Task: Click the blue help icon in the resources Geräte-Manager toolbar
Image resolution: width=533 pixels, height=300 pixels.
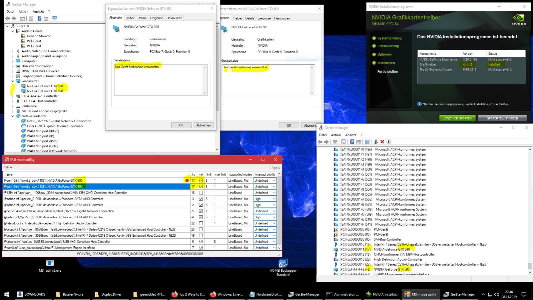Action: [x=352, y=142]
